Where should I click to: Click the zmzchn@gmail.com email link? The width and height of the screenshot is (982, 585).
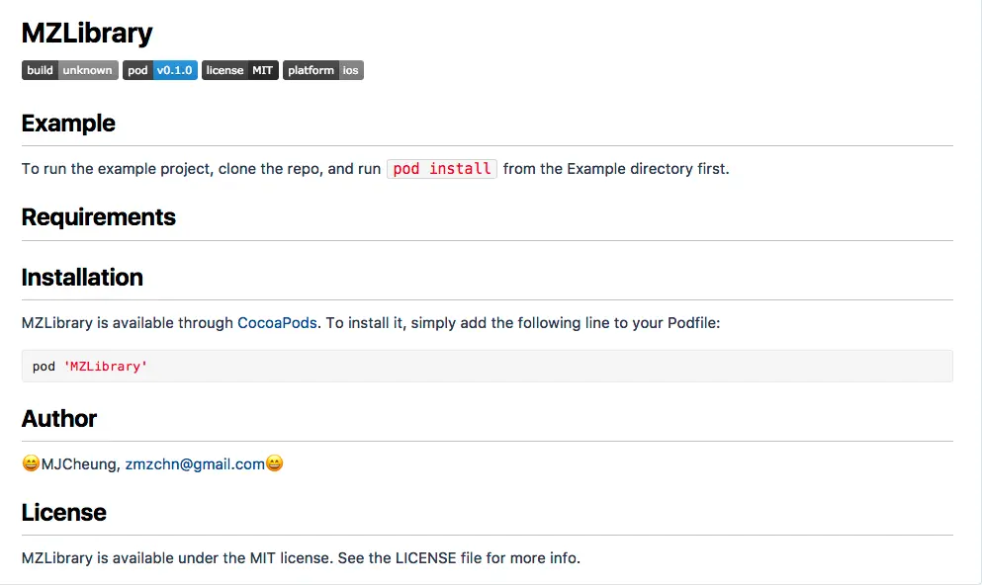point(195,464)
